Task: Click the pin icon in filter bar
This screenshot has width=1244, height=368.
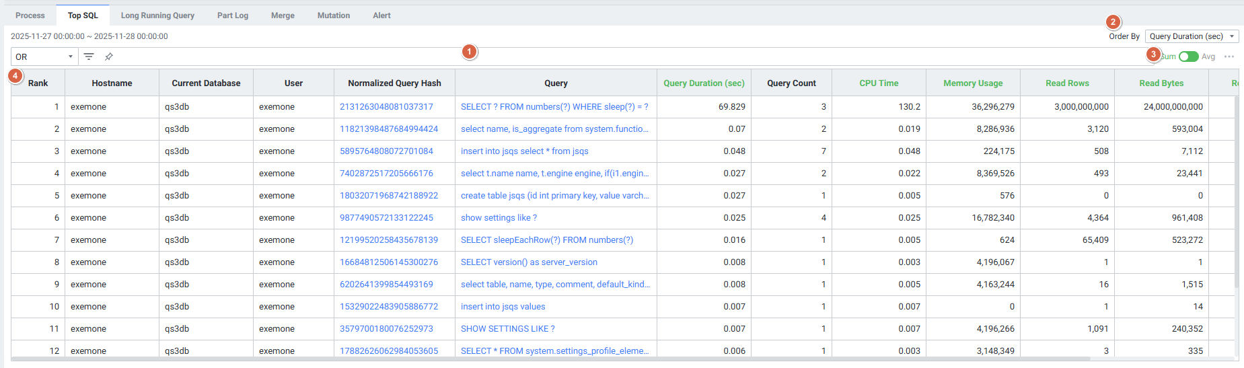Action: (x=108, y=57)
